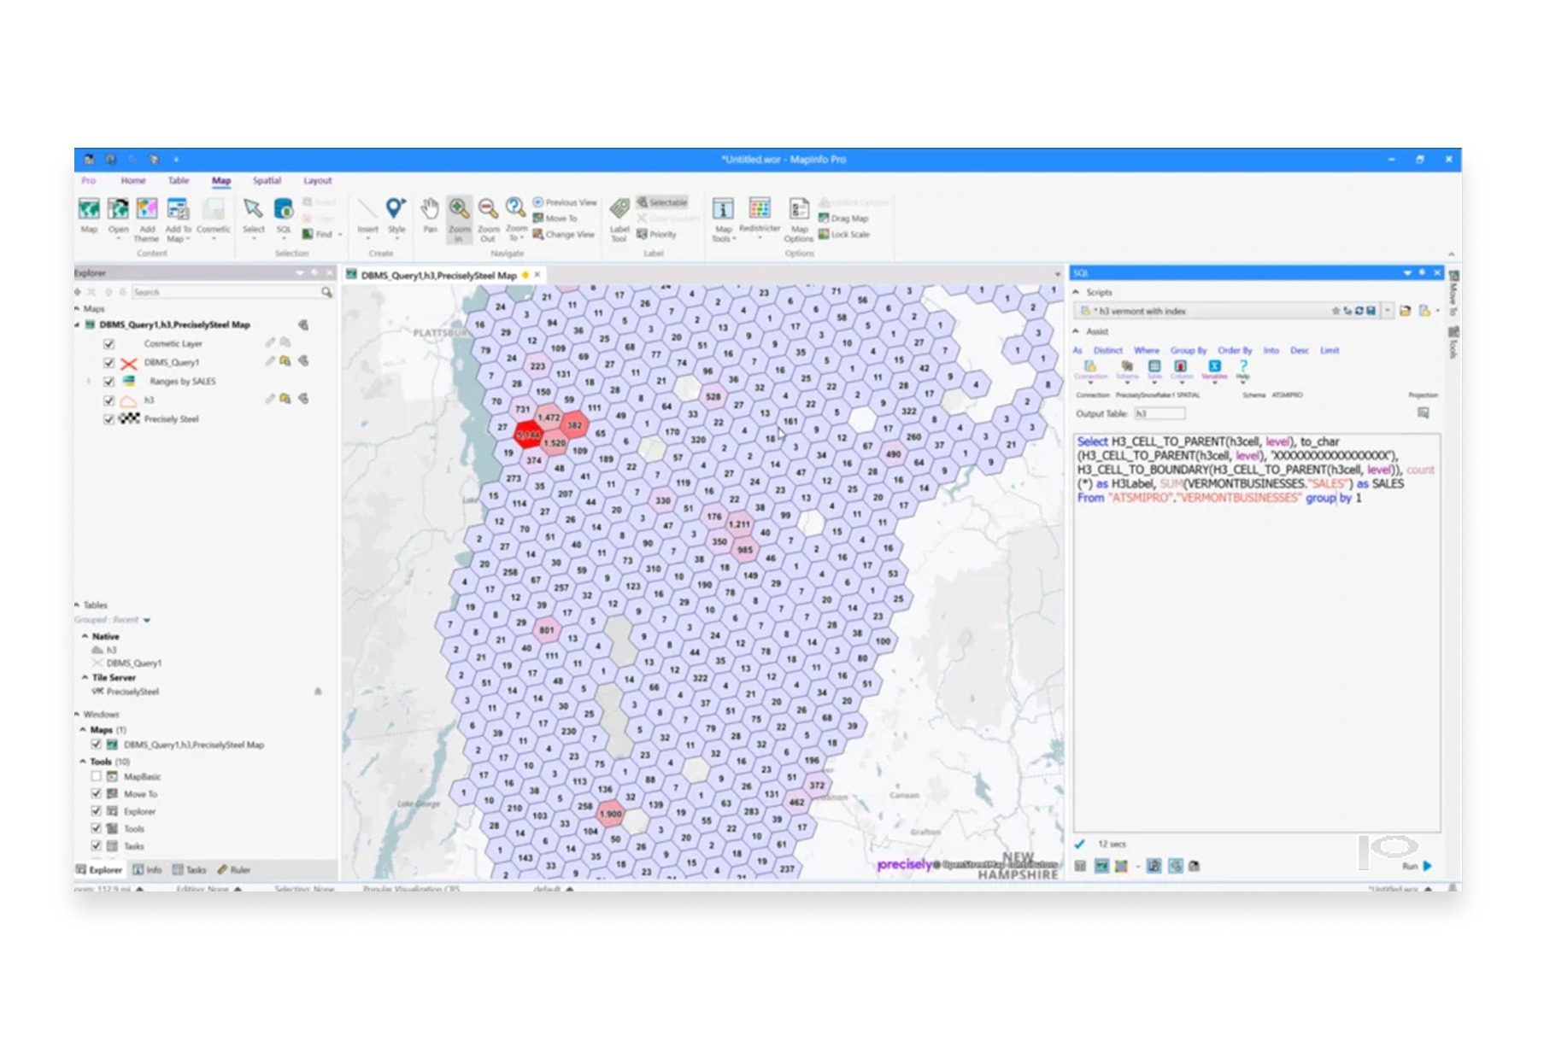This screenshot has height=1040, width=1544.
Task: Disable the Explorer checkbox under Tools
Action: coord(96,811)
